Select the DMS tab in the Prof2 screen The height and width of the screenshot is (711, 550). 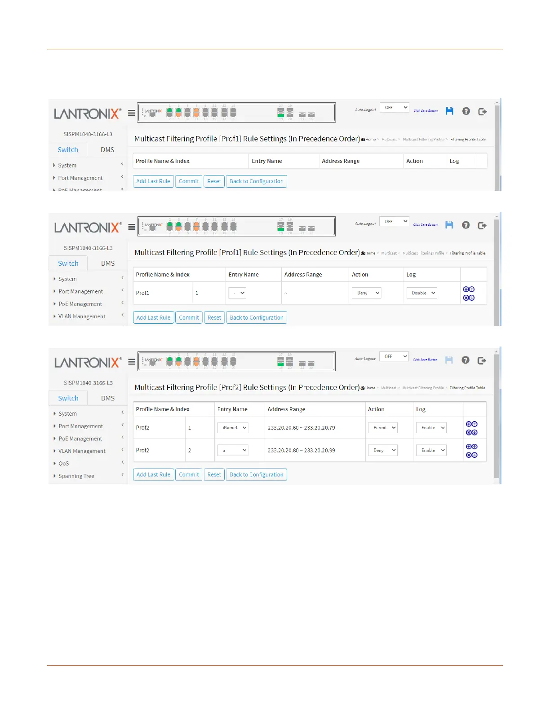108,398
